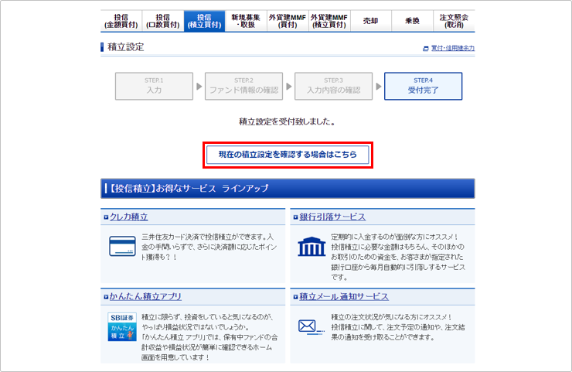Viewport: 572px width, 372px height.
Task: Switch to the 投信(口数買付) tab
Action: click(x=162, y=21)
